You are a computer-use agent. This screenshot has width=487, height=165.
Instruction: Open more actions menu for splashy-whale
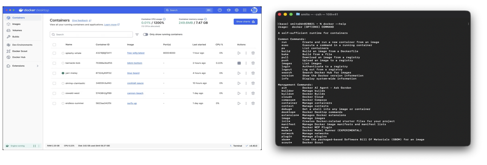pos(246,53)
